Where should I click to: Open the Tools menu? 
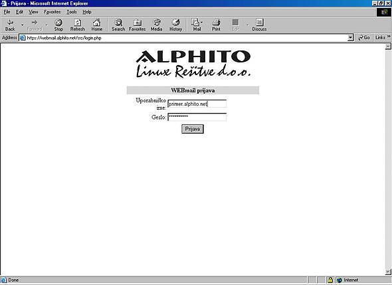point(72,12)
